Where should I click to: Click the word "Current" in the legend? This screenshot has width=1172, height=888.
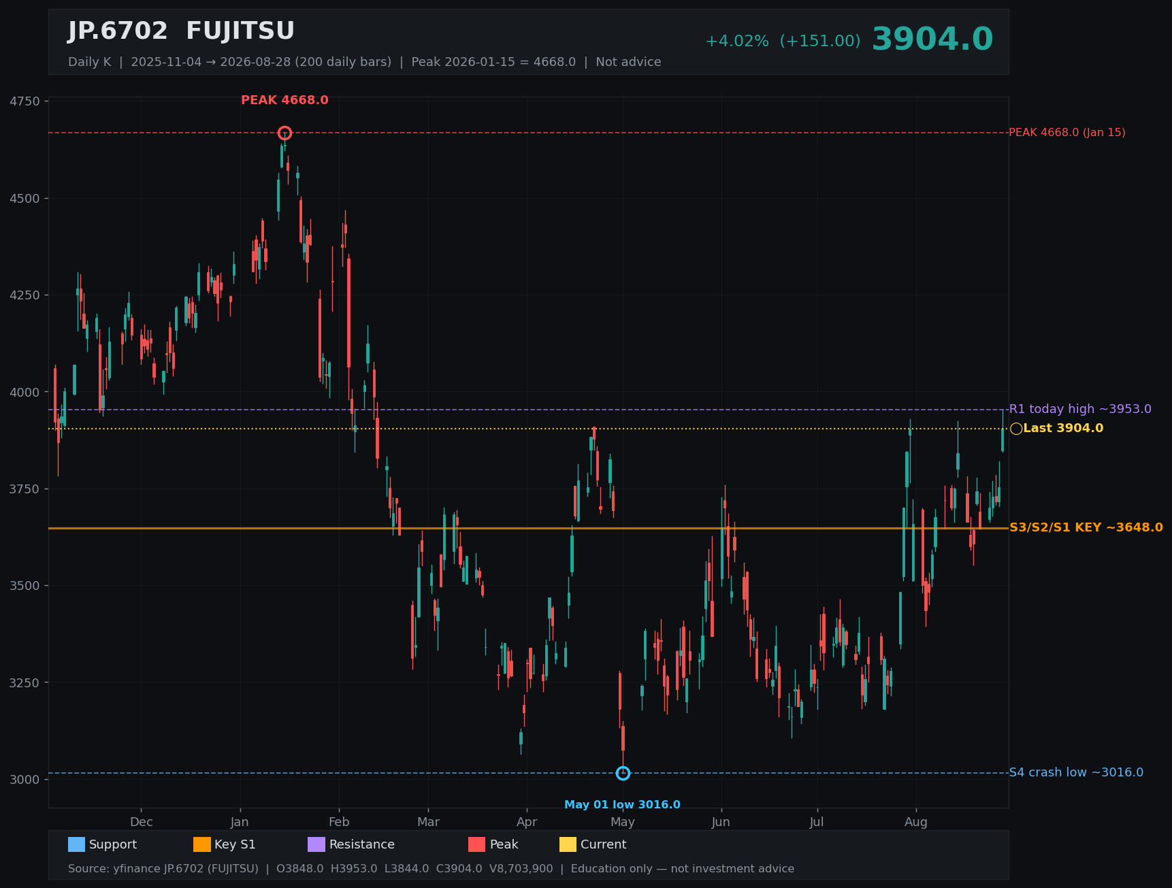click(x=603, y=844)
